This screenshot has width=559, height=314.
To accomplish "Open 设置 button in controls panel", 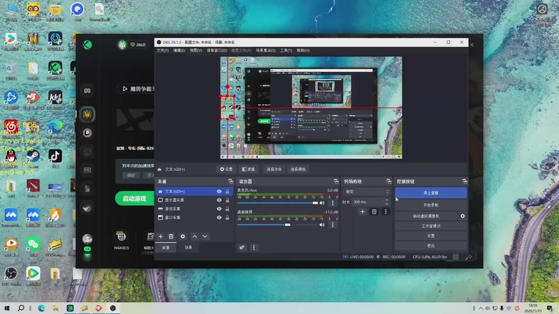I will 431,236.
